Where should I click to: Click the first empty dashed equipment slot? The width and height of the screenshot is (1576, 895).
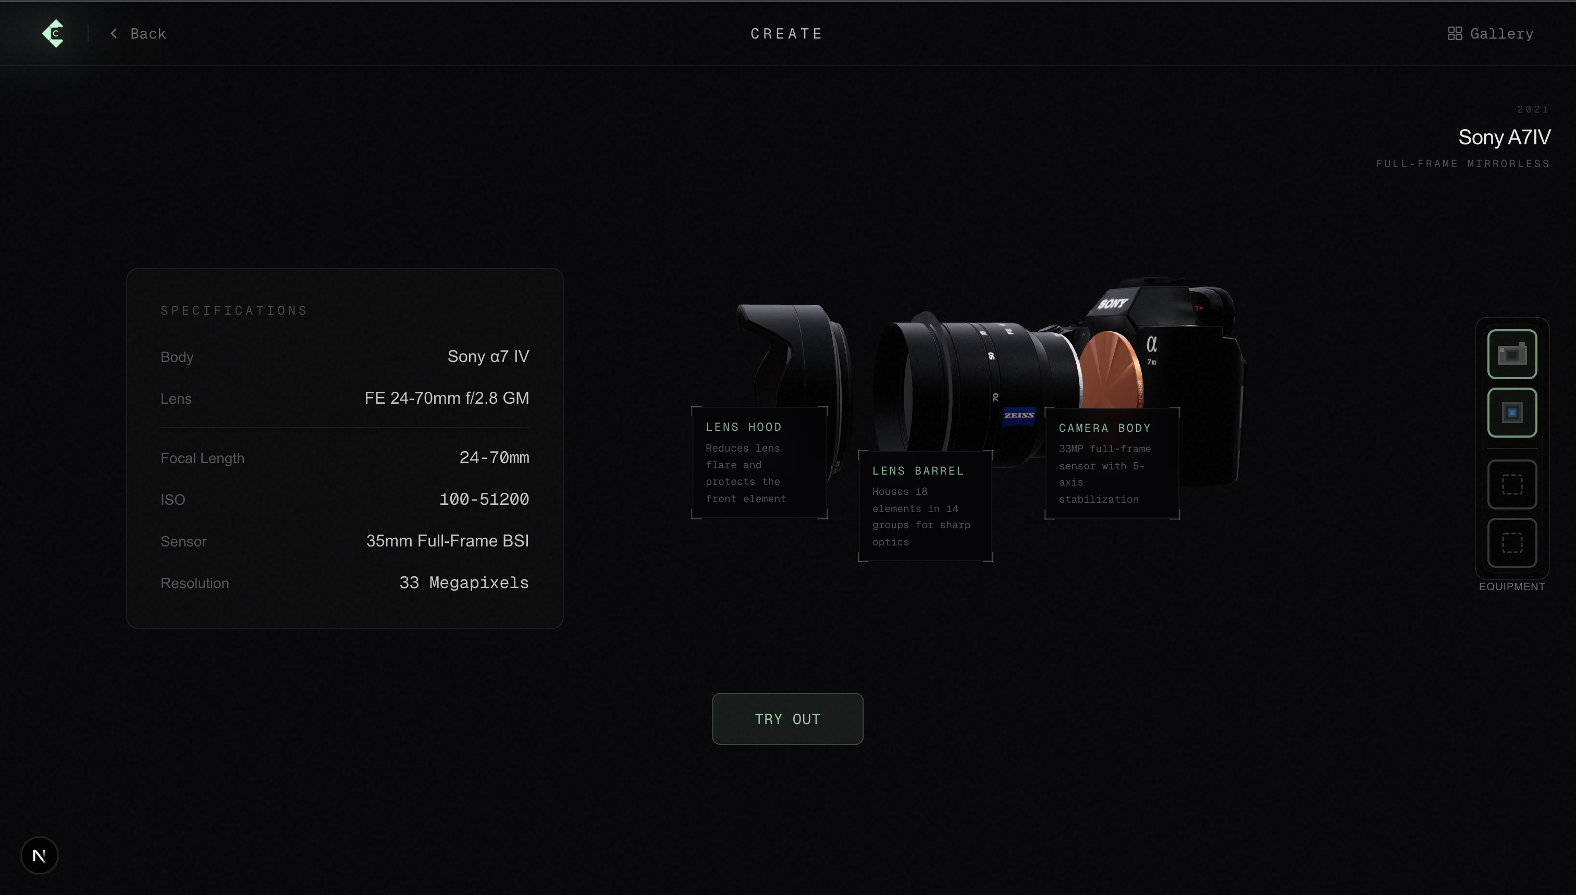tap(1511, 484)
